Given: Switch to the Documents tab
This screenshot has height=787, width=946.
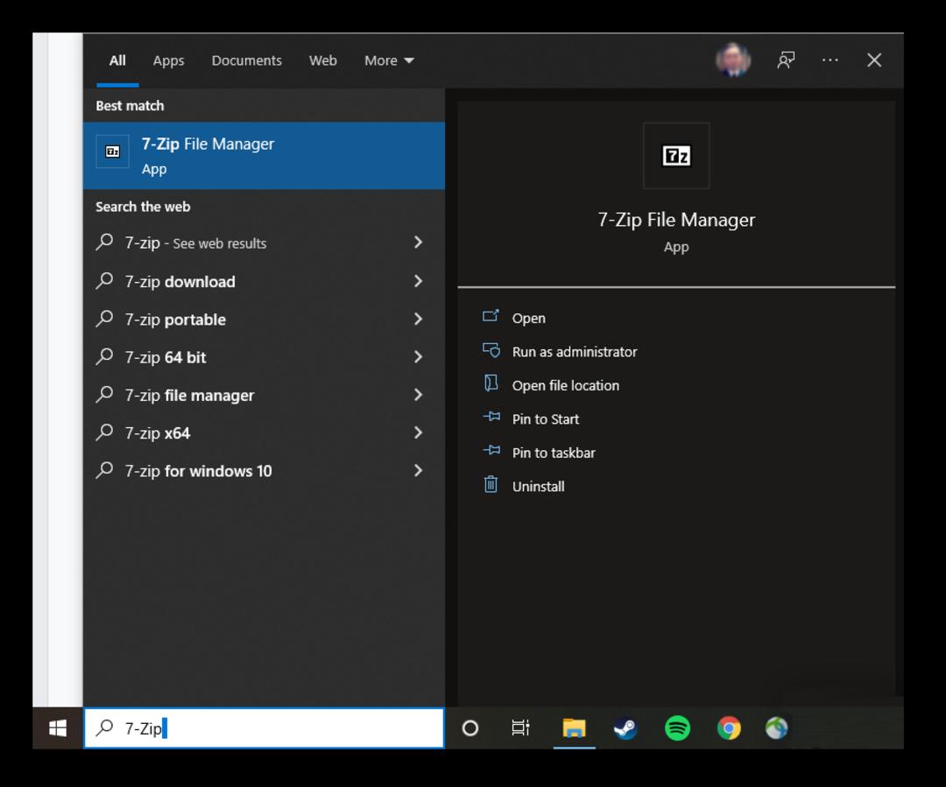Looking at the screenshot, I should 247,60.
